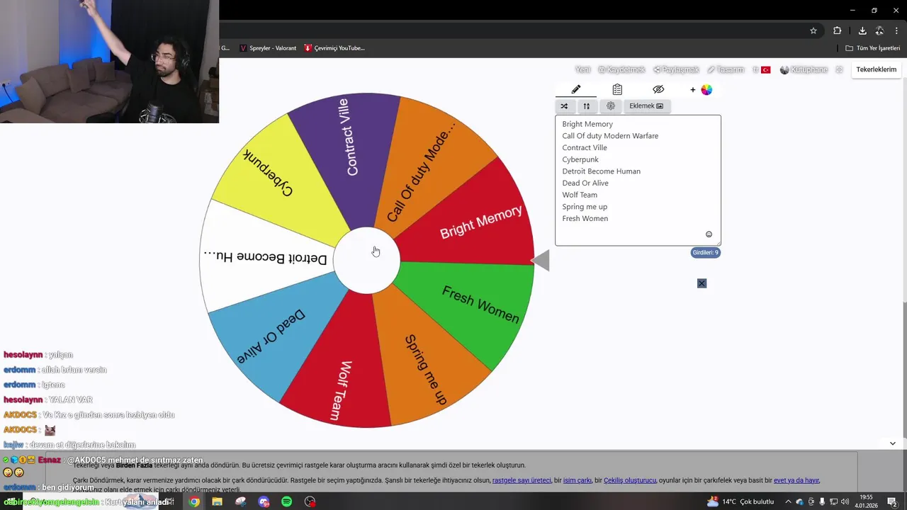Image resolution: width=907 pixels, height=510 pixels.
Task: Open Tüm Yer İşaretleri bookmarks folder
Action: click(x=873, y=48)
